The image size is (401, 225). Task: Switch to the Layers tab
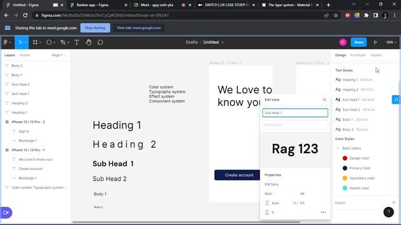10,55
